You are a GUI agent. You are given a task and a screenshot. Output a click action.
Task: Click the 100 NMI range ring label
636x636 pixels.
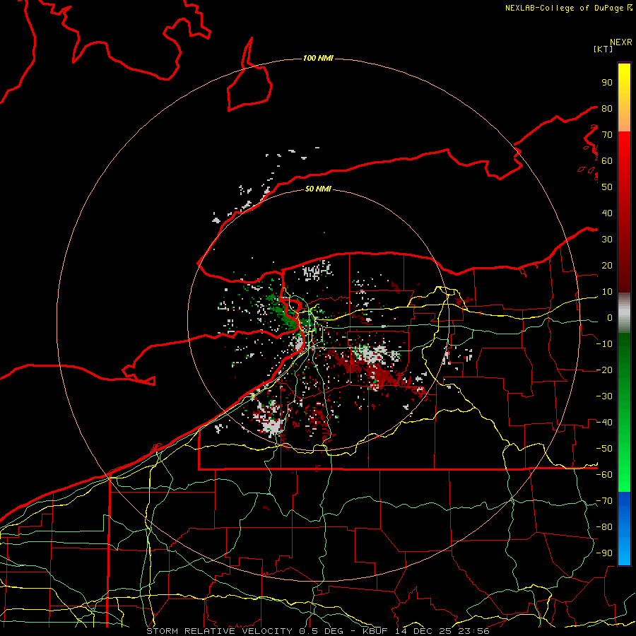pos(318,58)
